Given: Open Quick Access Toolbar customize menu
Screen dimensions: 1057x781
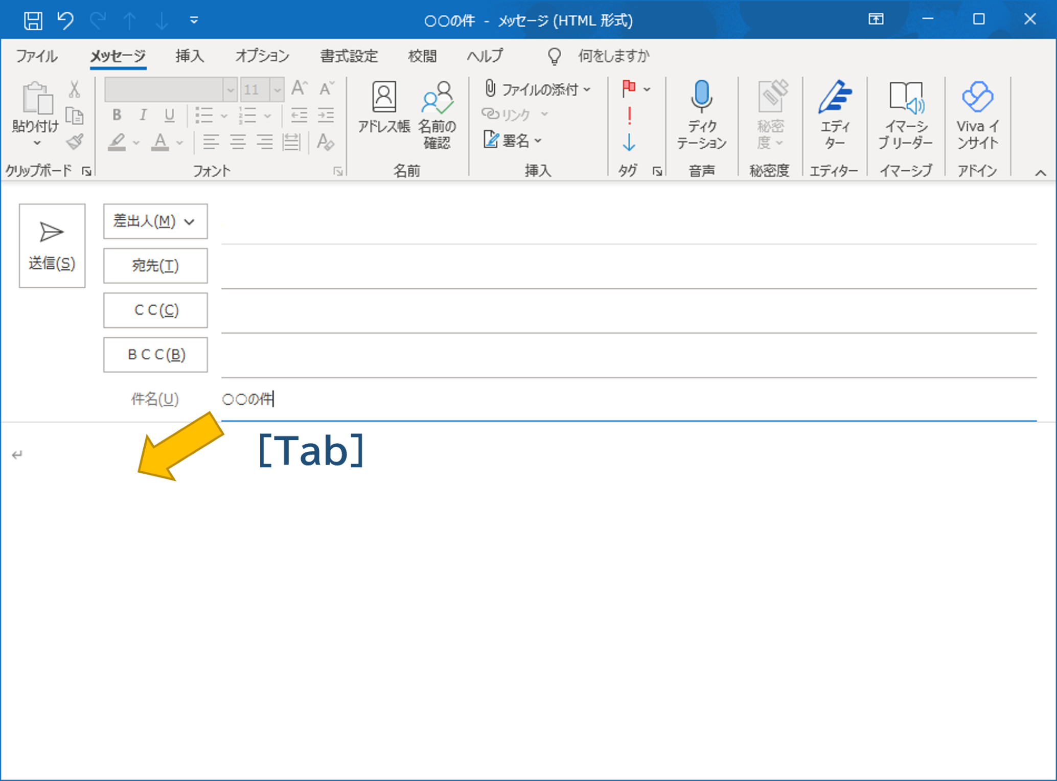Looking at the screenshot, I should (x=194, y=20).
